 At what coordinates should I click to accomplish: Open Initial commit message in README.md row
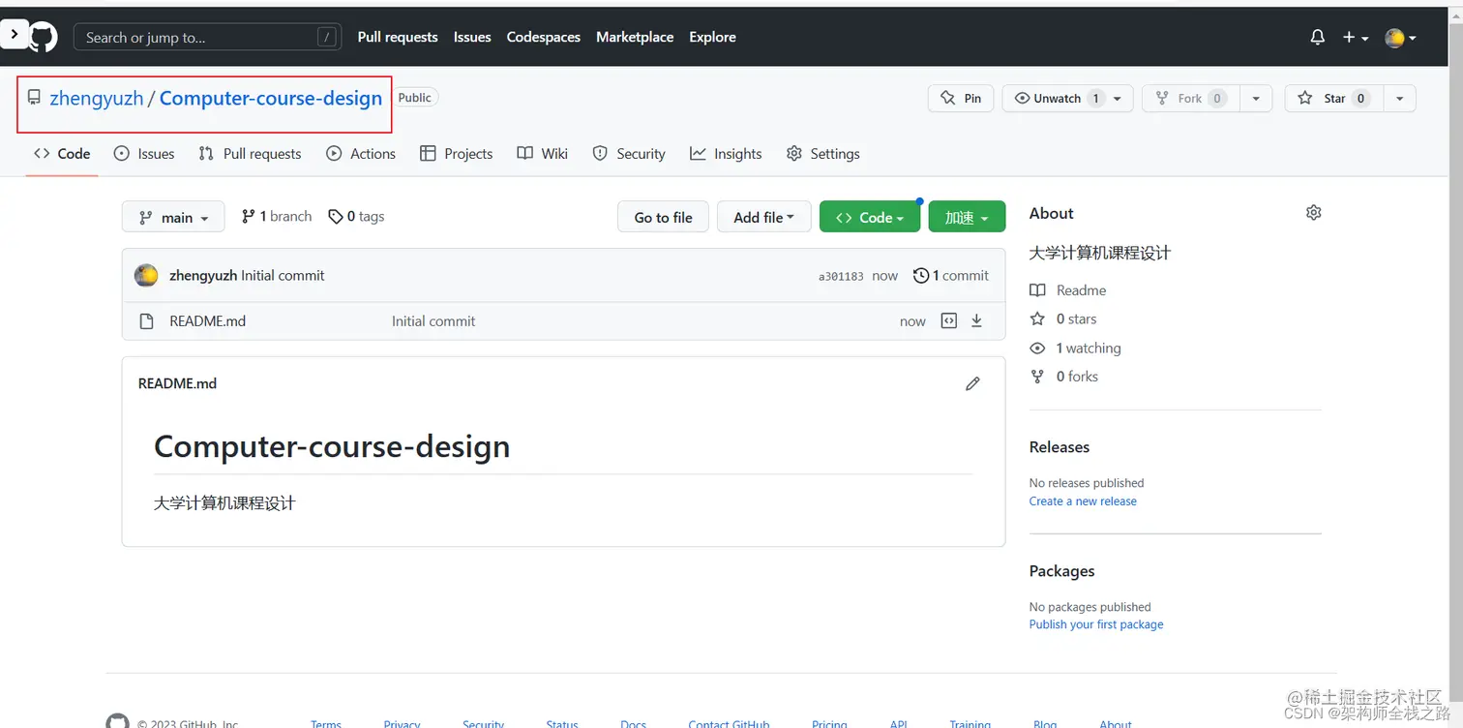(x=433, y=320)
